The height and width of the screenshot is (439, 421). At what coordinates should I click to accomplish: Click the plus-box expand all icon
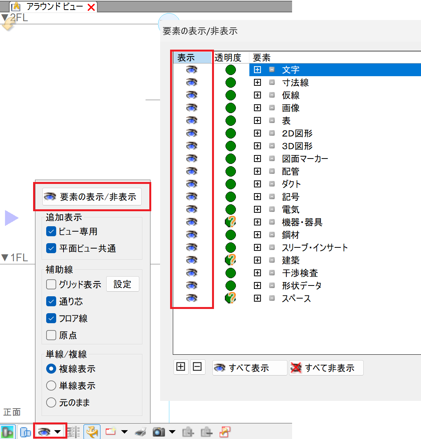(180, 367)
